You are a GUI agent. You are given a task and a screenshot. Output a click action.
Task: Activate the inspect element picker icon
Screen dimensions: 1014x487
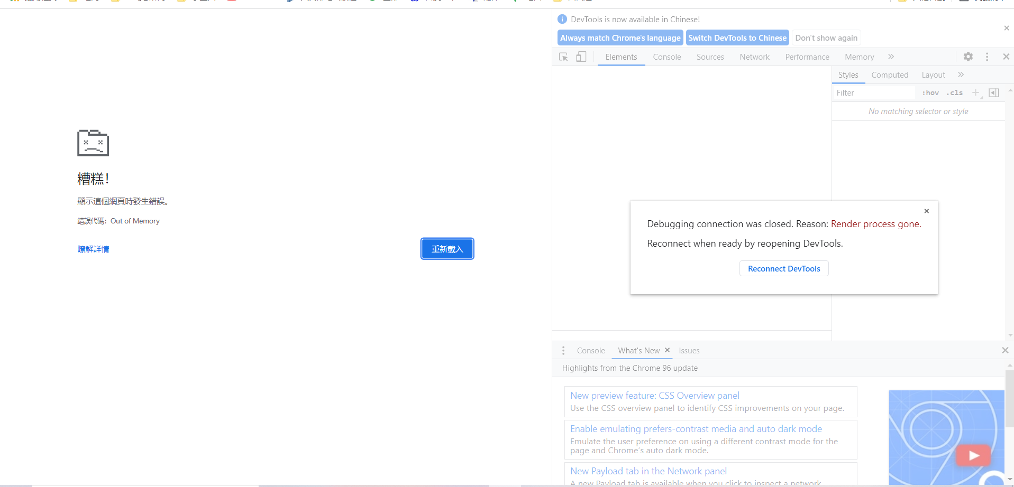pos(563,57)
